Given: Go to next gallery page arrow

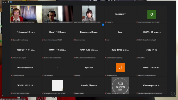Looking at the screenshot, I should tap(173, 93).
